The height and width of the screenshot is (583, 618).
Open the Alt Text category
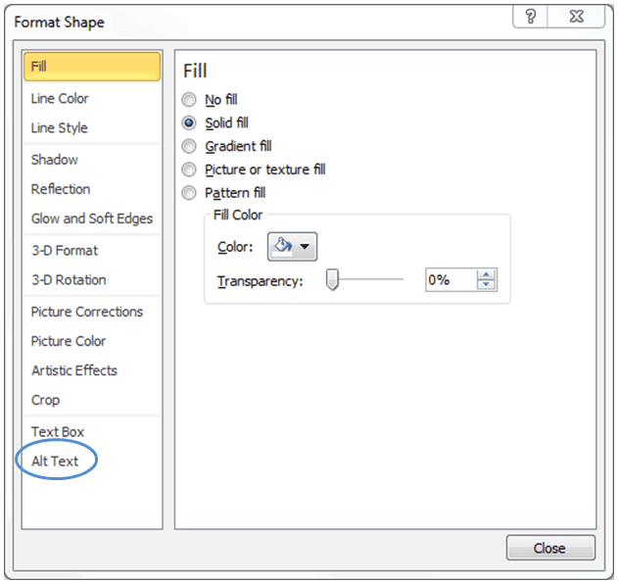pyautogui.click(x=55, y=461)
